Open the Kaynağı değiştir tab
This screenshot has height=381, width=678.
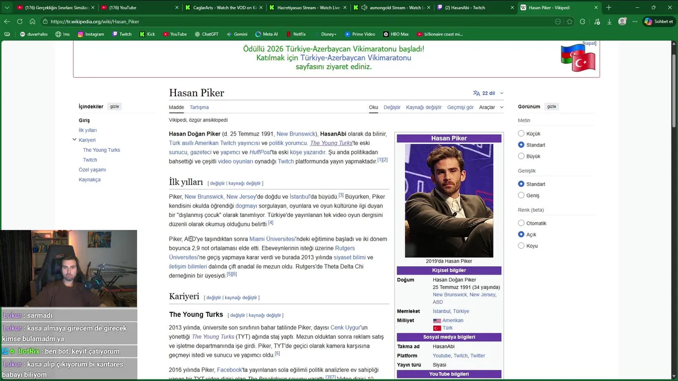pyautogui.click(x=424, y=107)
